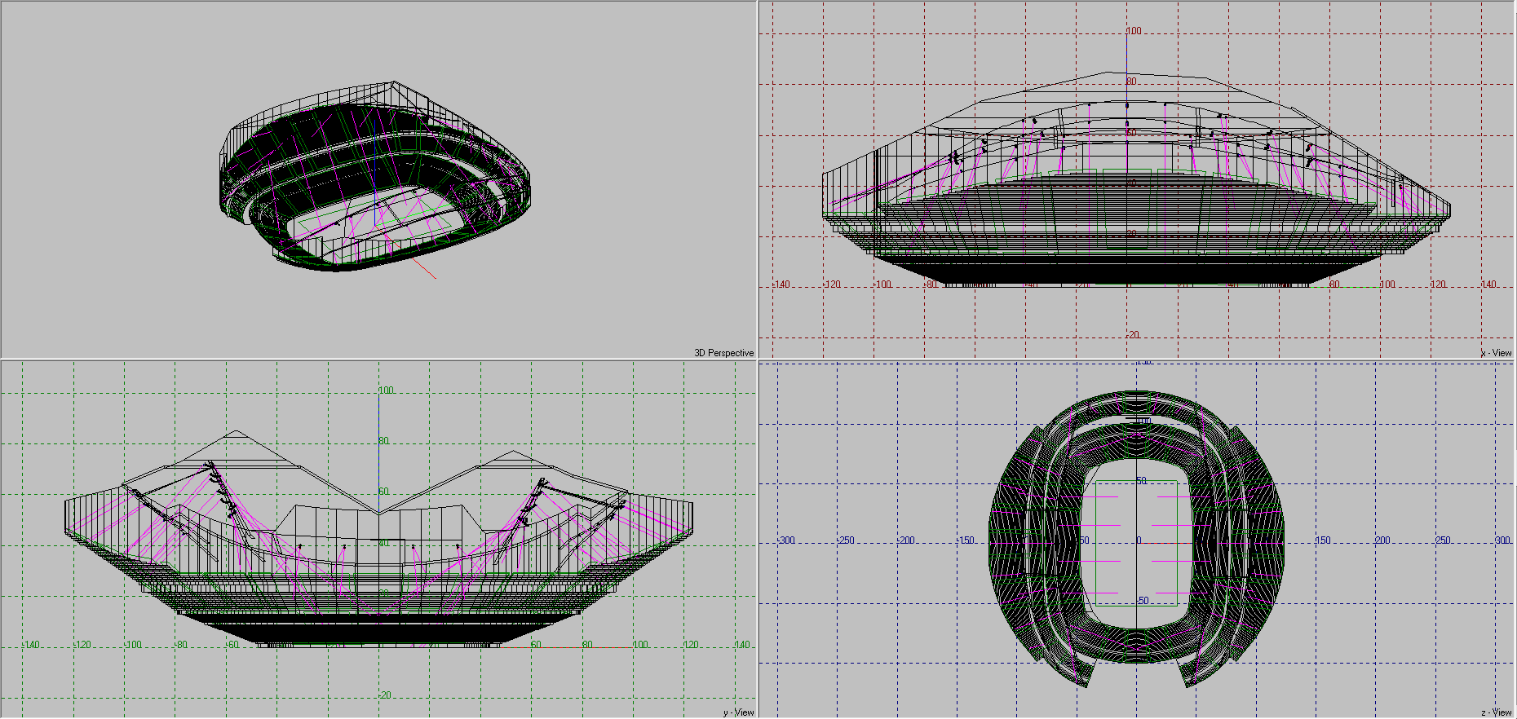Image resolution: width=1517 pixels, height=719 pixels.
Task: Click the -150 axis label in z - View
Action: click(x=966, y=540)
